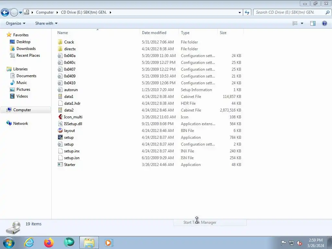Select Computer in the address breadcrumb
This screenshot has width=332, height=249.
[45, 12]
